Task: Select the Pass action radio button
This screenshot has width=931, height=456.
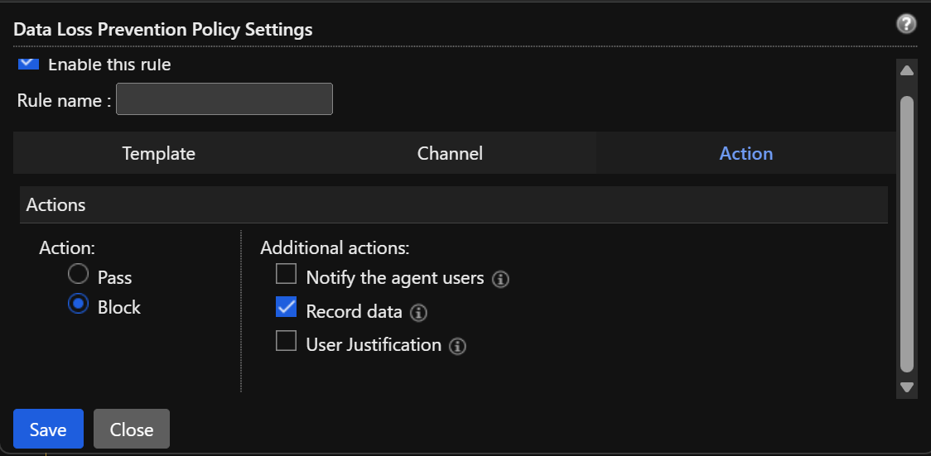Action: pos(78,274)
